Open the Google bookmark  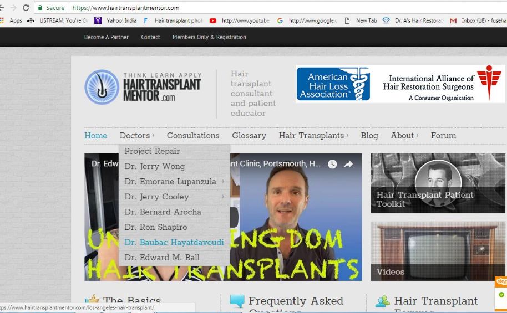pyautogui.click(x=307, y=20)
